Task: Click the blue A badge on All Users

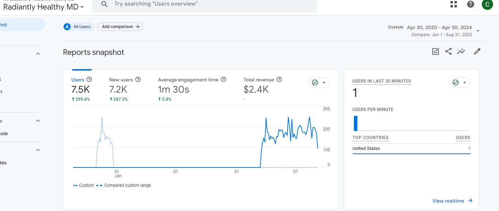Action: coord(67,27)
